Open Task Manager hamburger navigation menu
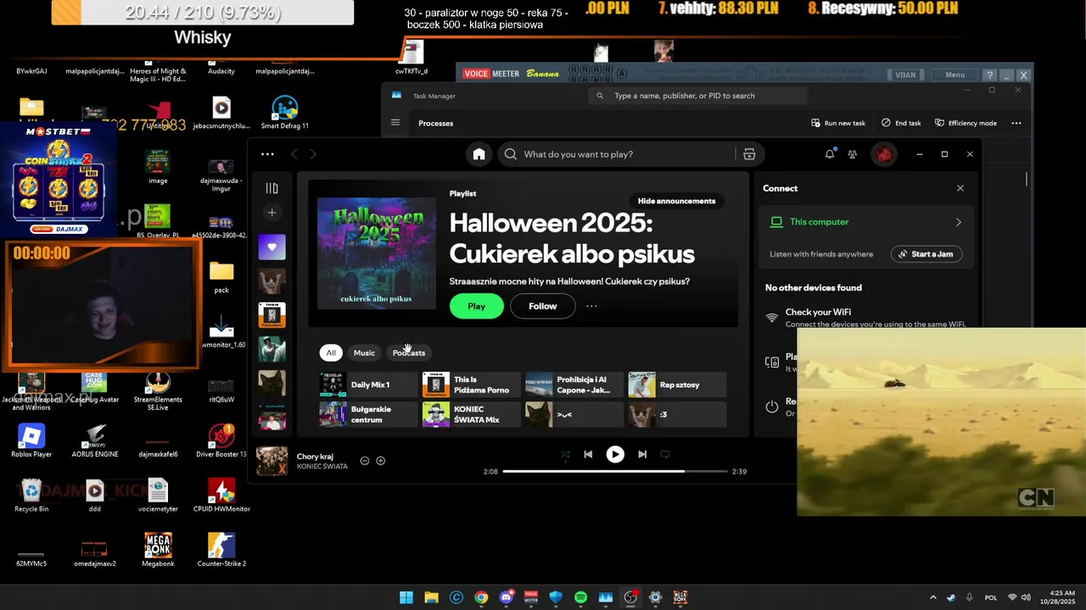 point(395,123)
